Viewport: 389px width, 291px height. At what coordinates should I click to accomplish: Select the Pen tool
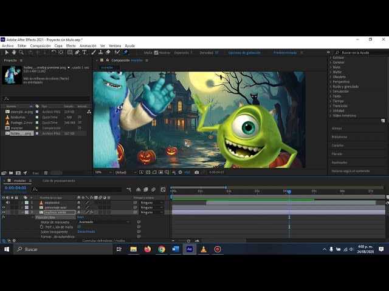[77, 52]
